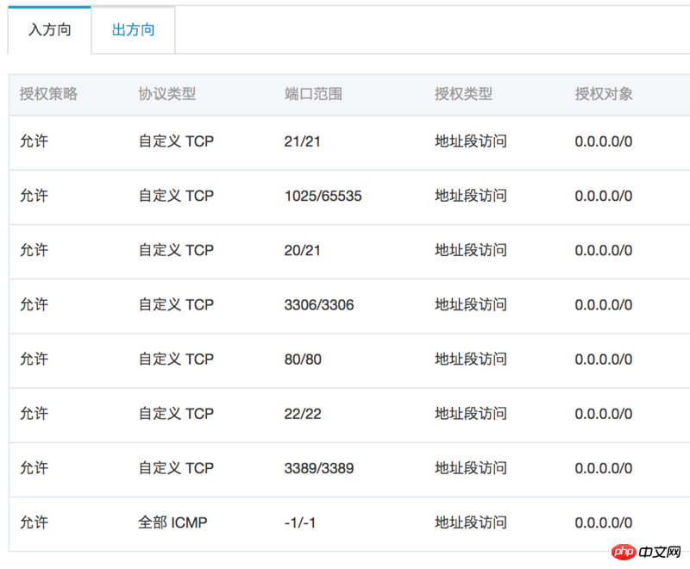Click 允许 in the 3306/3306 row

(x=34, y=304)
